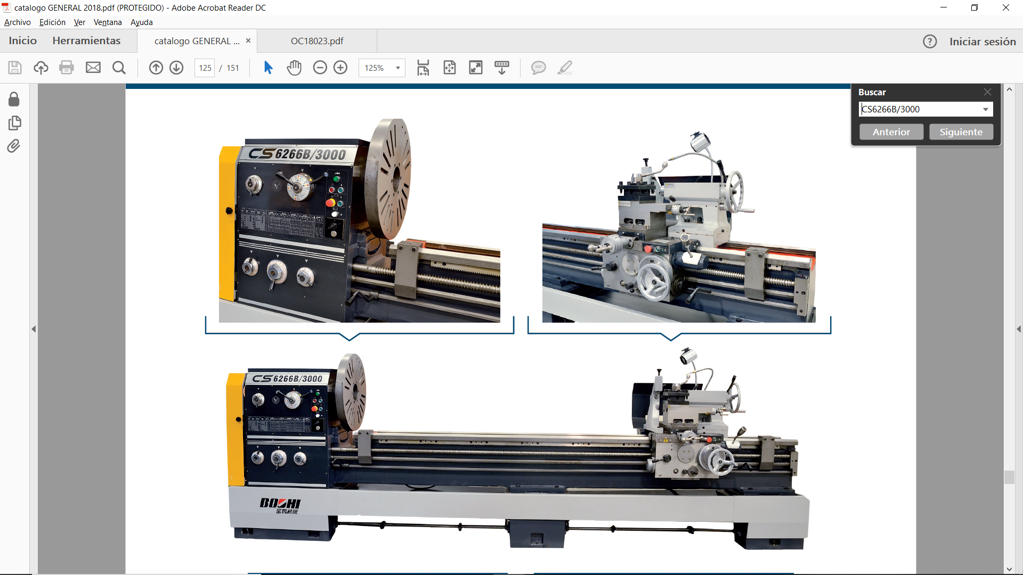This screenshot has width=1023, height=575.
Task: Click the Siguiente search button
Action: 961,132
